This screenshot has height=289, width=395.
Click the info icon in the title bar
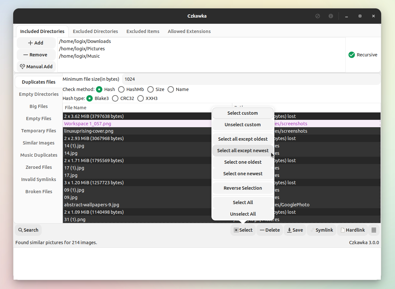(331, 16)
